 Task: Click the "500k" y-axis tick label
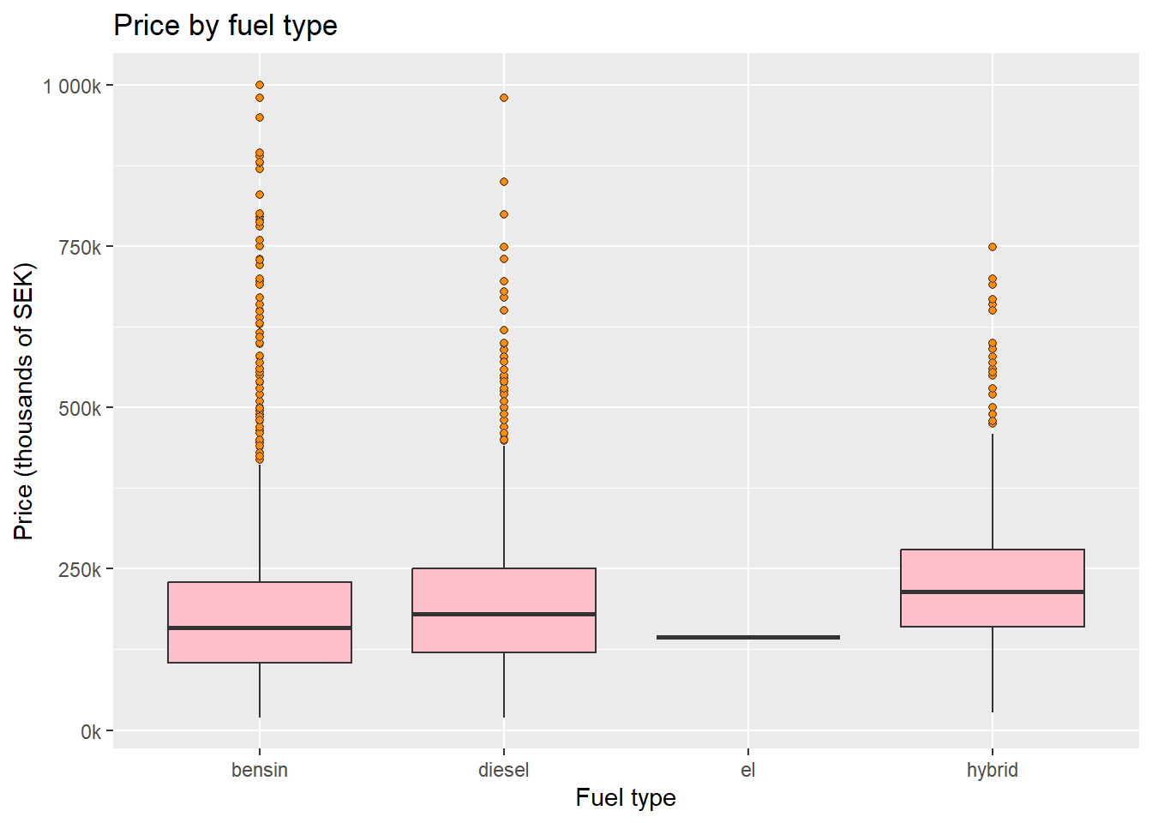click(80, 408)
